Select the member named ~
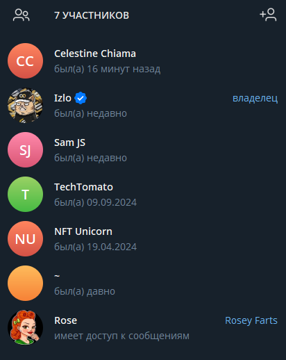 pyautogui.click(x=57, y=276)
